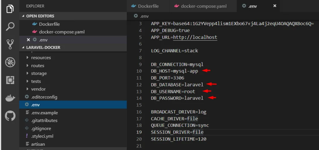The height and width of the screenshot is (150, 319).
Task: Open the .styleci.yml file
Action: (x=73, y=136)
